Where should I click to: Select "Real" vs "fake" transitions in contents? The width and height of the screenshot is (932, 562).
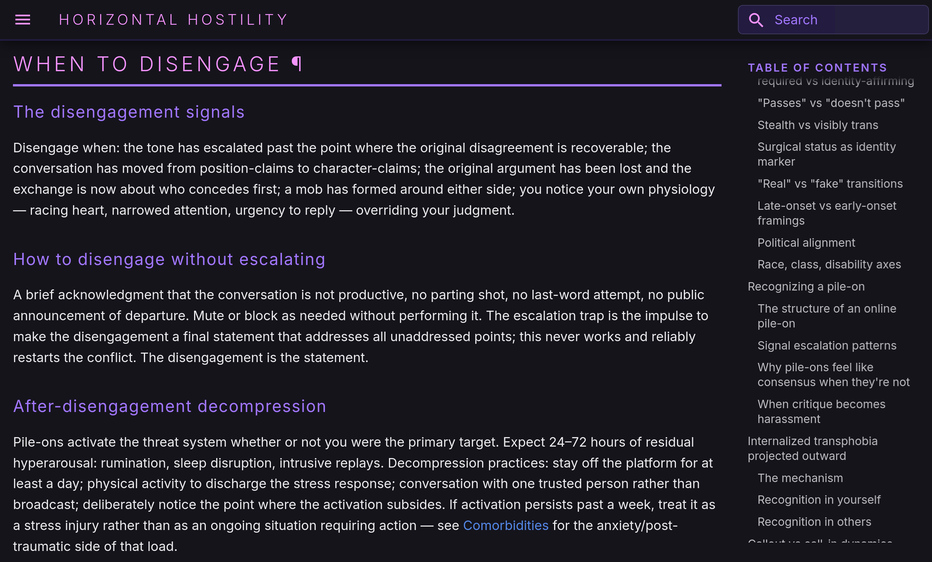[830, 184]
